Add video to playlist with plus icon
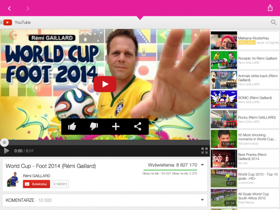 116,126
